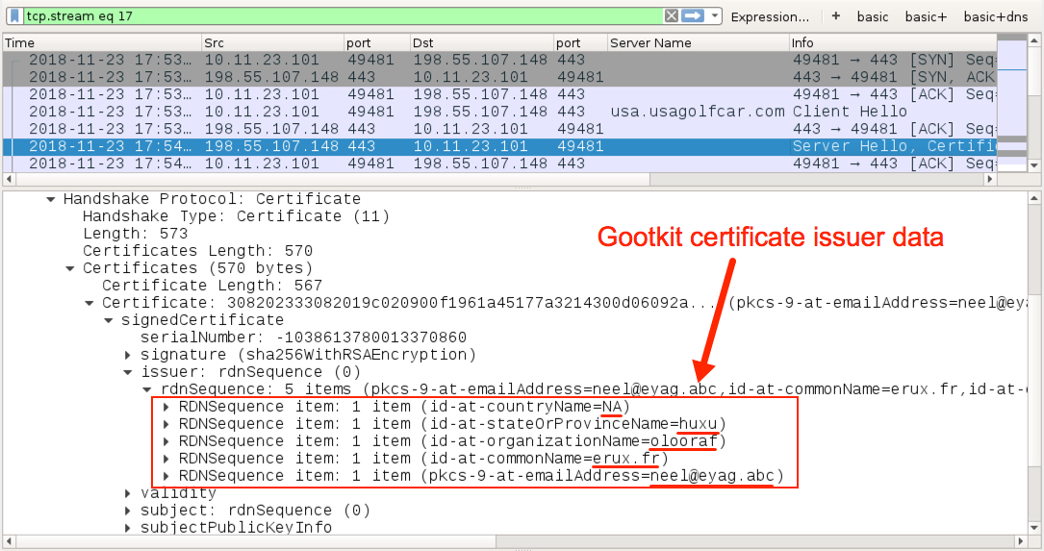This screenshot has width=1044, height=551.
Task: Collapse Handshake Protocol: Certificate node
Action: pos(51,199)
